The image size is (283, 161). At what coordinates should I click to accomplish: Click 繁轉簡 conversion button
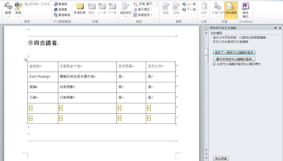pos(61,4)
